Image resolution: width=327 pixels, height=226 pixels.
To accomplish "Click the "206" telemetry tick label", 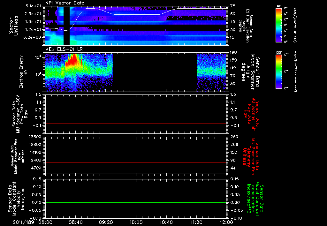I will [x=234, y=145].
